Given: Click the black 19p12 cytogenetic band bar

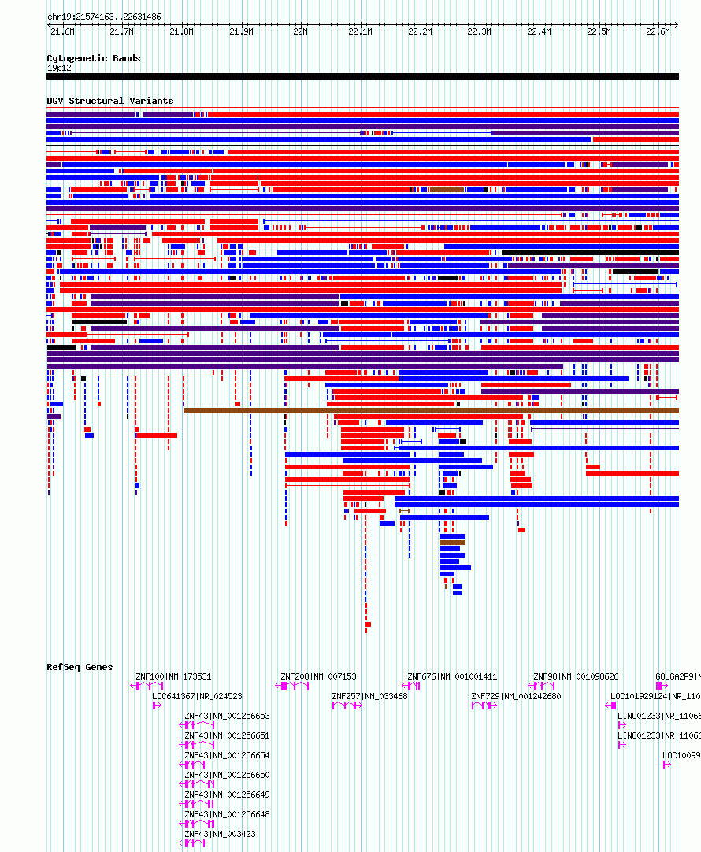Looking at the screenshot, I should tap(362, 76).
